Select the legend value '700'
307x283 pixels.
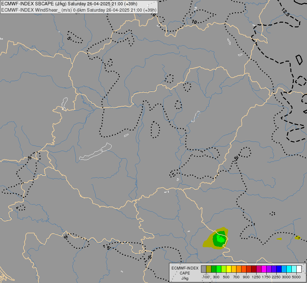pyautogui.click(x=236, y=277)
